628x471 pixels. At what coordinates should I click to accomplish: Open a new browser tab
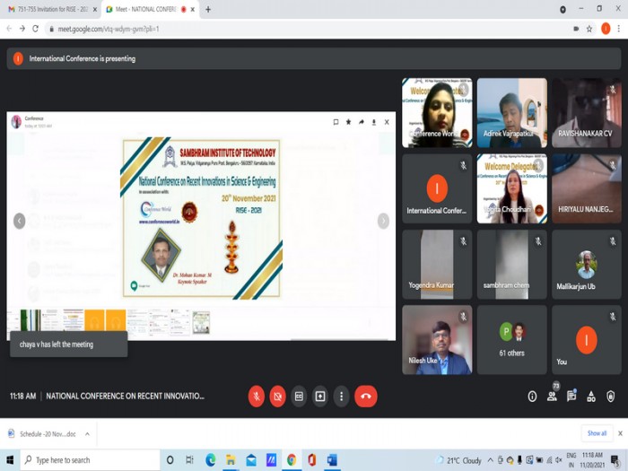tap(208, 9)
